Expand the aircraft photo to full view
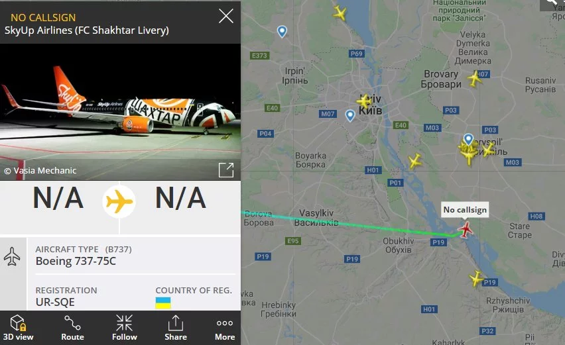The height and width of the screenshot is (345, 565). tap(226, 170)
